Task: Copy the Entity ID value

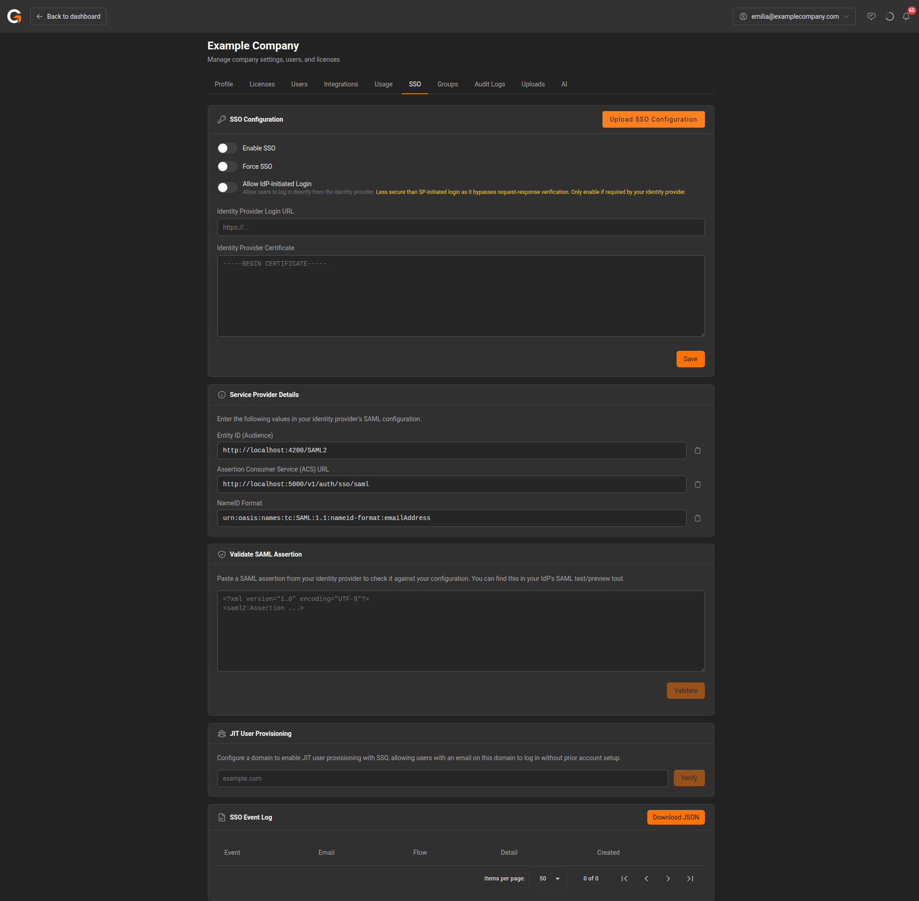Action: click(697, 450)
